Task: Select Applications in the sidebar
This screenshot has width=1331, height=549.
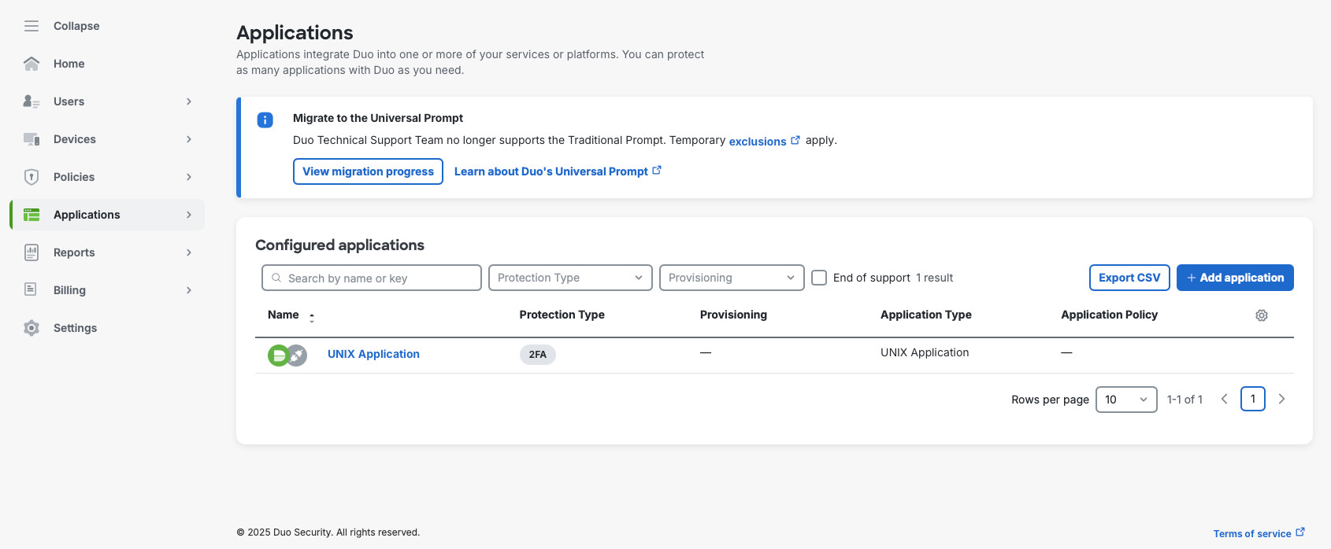Action: tap(87, 215)
